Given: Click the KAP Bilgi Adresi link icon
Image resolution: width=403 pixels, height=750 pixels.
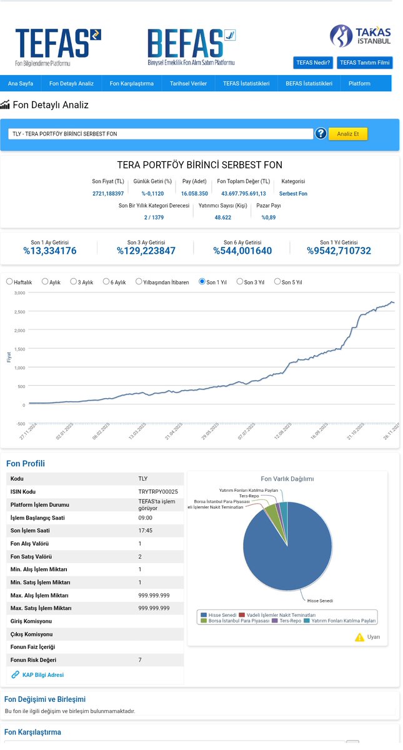Looking at the screenshot, I should 15,674.
